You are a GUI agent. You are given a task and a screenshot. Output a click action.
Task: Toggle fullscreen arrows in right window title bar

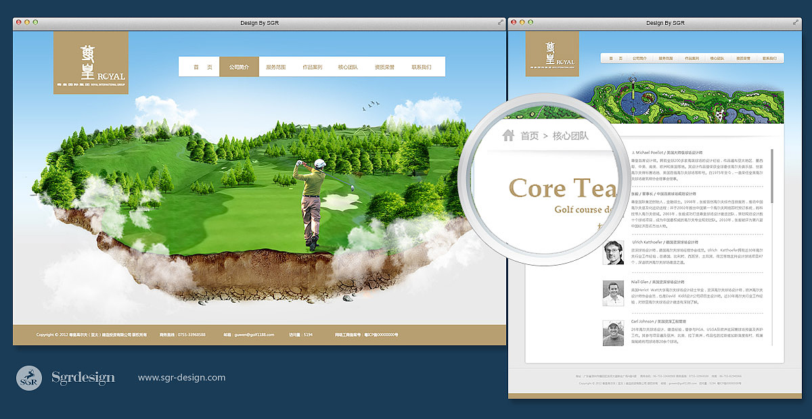click(x=796, y=22)
